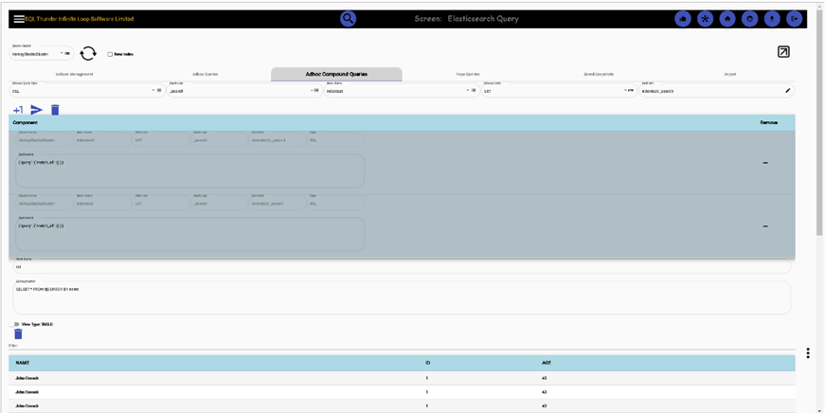Viewport: 825px width, 413px height.
Task: Click the first results row name cell
Action: 27,378
